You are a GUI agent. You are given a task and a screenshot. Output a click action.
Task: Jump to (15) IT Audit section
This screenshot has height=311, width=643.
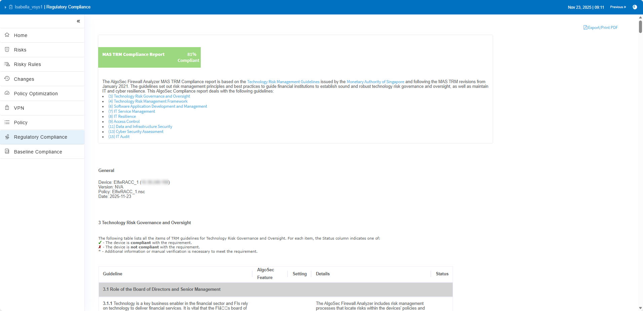coord(119,137)
